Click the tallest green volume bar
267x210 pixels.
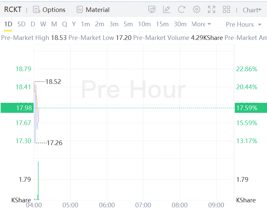pos(38,180)
